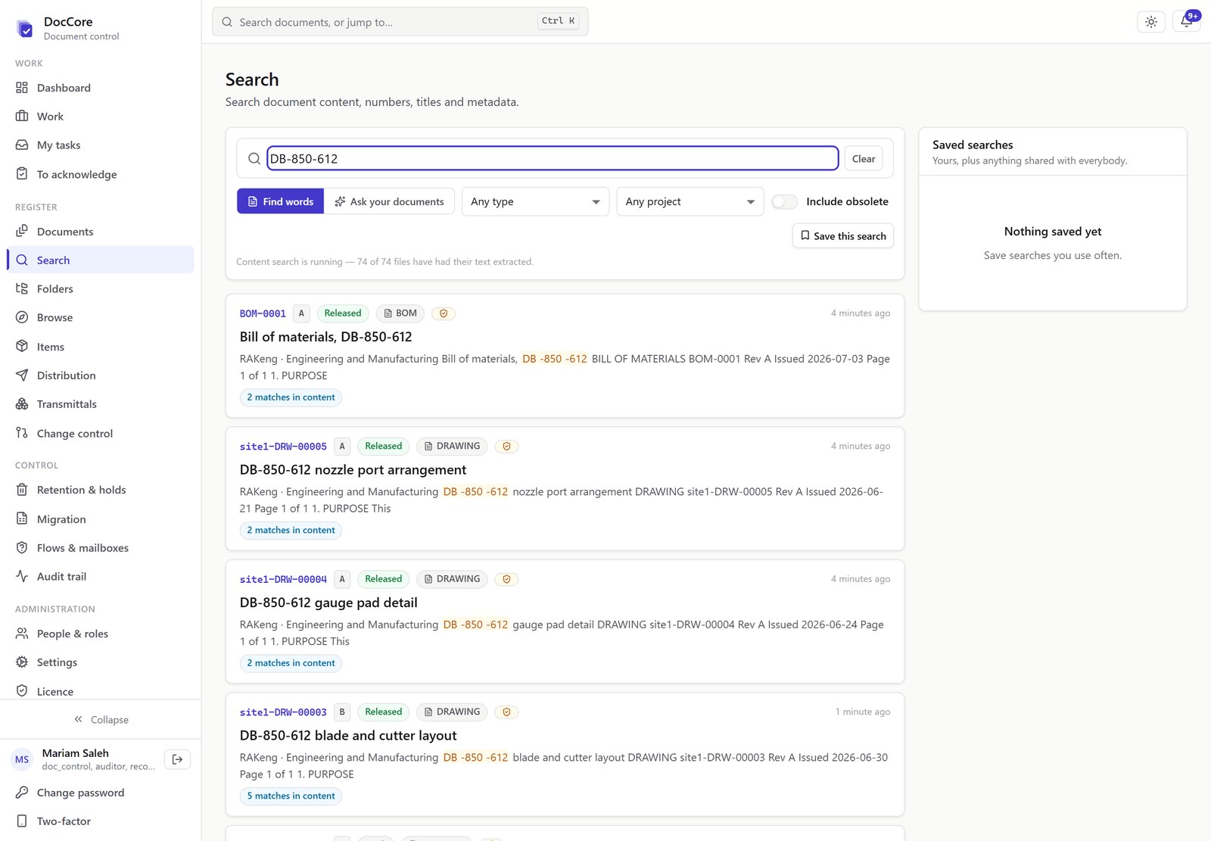Click the '5 matches in content' badge
The height and width of the screenshot is (841, 1211).
(x=291, y=796)
